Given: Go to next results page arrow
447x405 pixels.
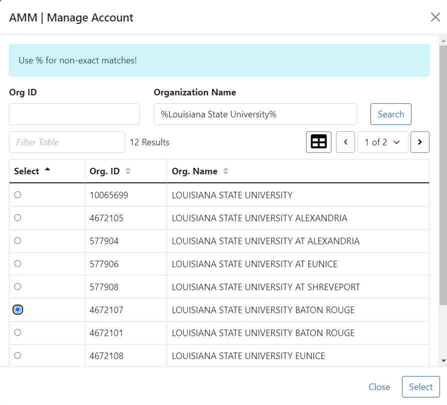Looking at the screenshot, I should point(419,142).
